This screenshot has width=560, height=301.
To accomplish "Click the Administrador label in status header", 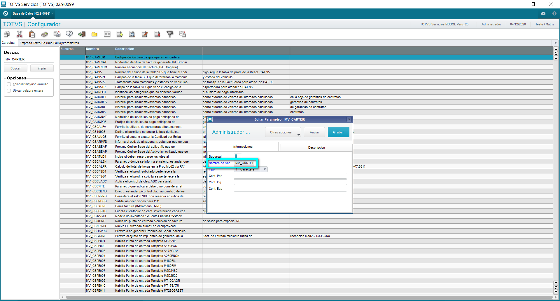I will [x=491, y=24].
